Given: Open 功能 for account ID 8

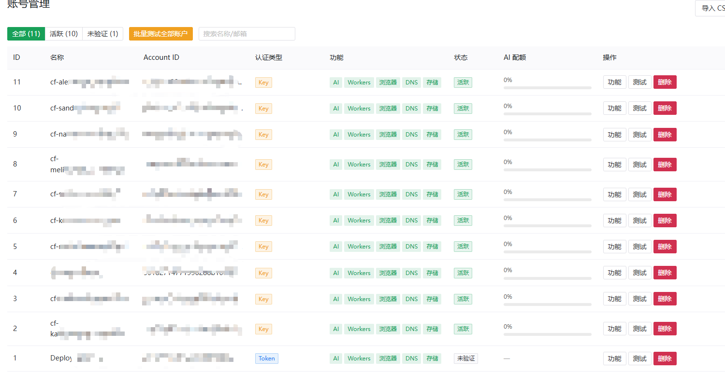Looking at the screenshot, I should 615,165.
